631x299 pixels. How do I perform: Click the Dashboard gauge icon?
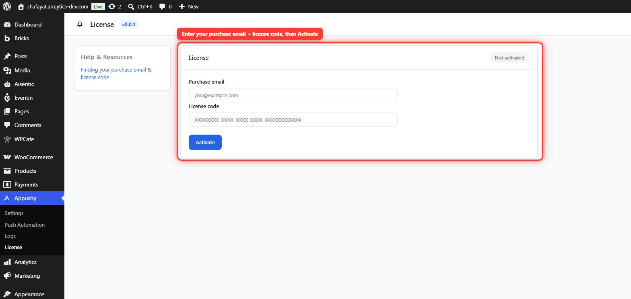tap(7, 25)
